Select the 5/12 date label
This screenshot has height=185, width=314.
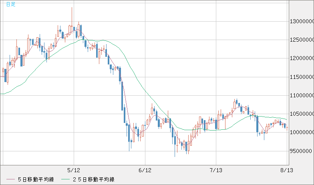(74, 171)
